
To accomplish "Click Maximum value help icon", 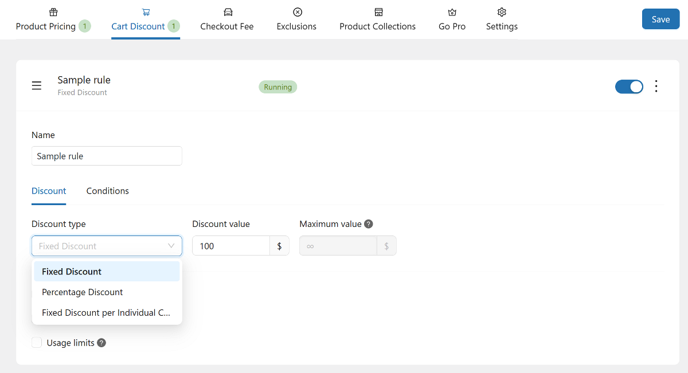I will [x=369, y=224].
